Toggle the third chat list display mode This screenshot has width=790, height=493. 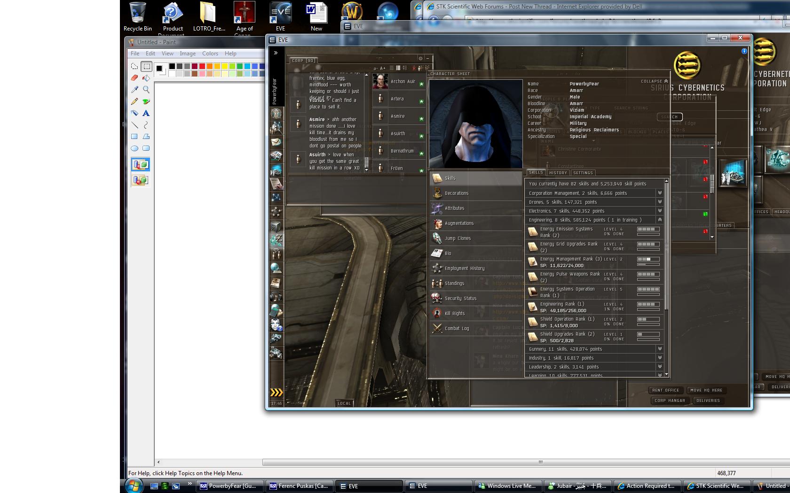(405, 68)
